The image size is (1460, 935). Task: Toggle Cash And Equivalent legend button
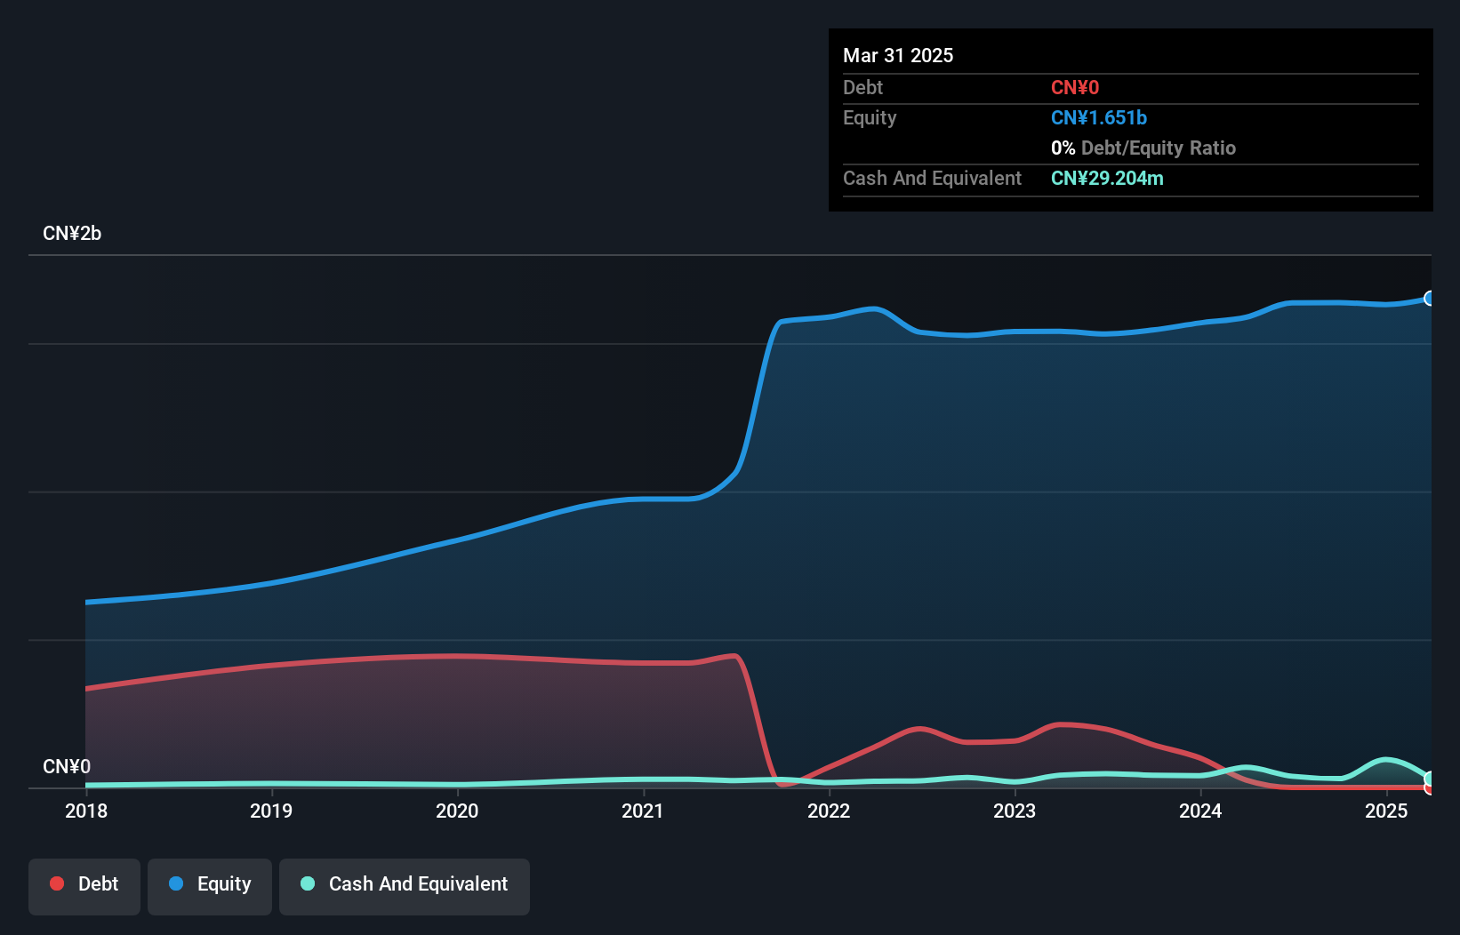pos(405,886)
